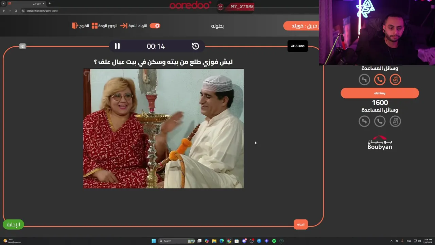Use the orange phone call lifeline
Viewport: 435px width, 245px height.
coord(380,80)
